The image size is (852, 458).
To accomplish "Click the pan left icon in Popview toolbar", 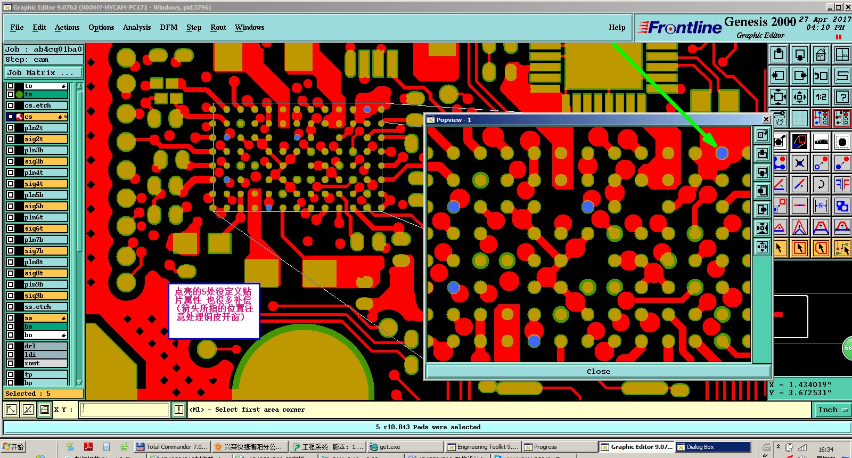I will 763,191.
